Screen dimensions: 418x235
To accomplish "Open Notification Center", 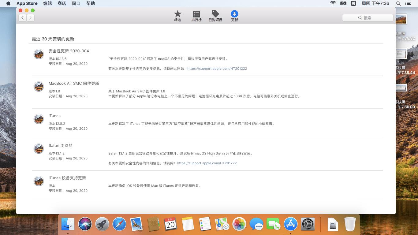I will click(x=408, y=3).
